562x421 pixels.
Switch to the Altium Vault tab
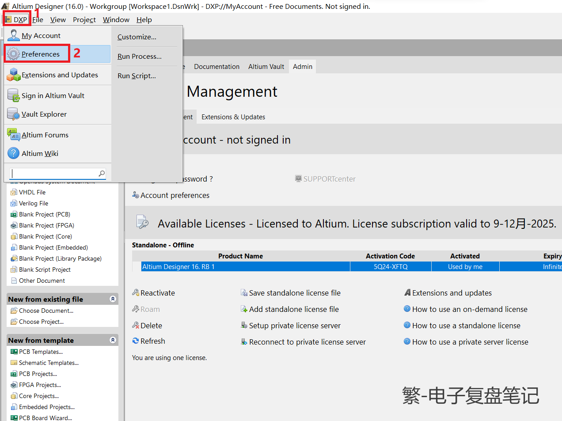point(266,67)
